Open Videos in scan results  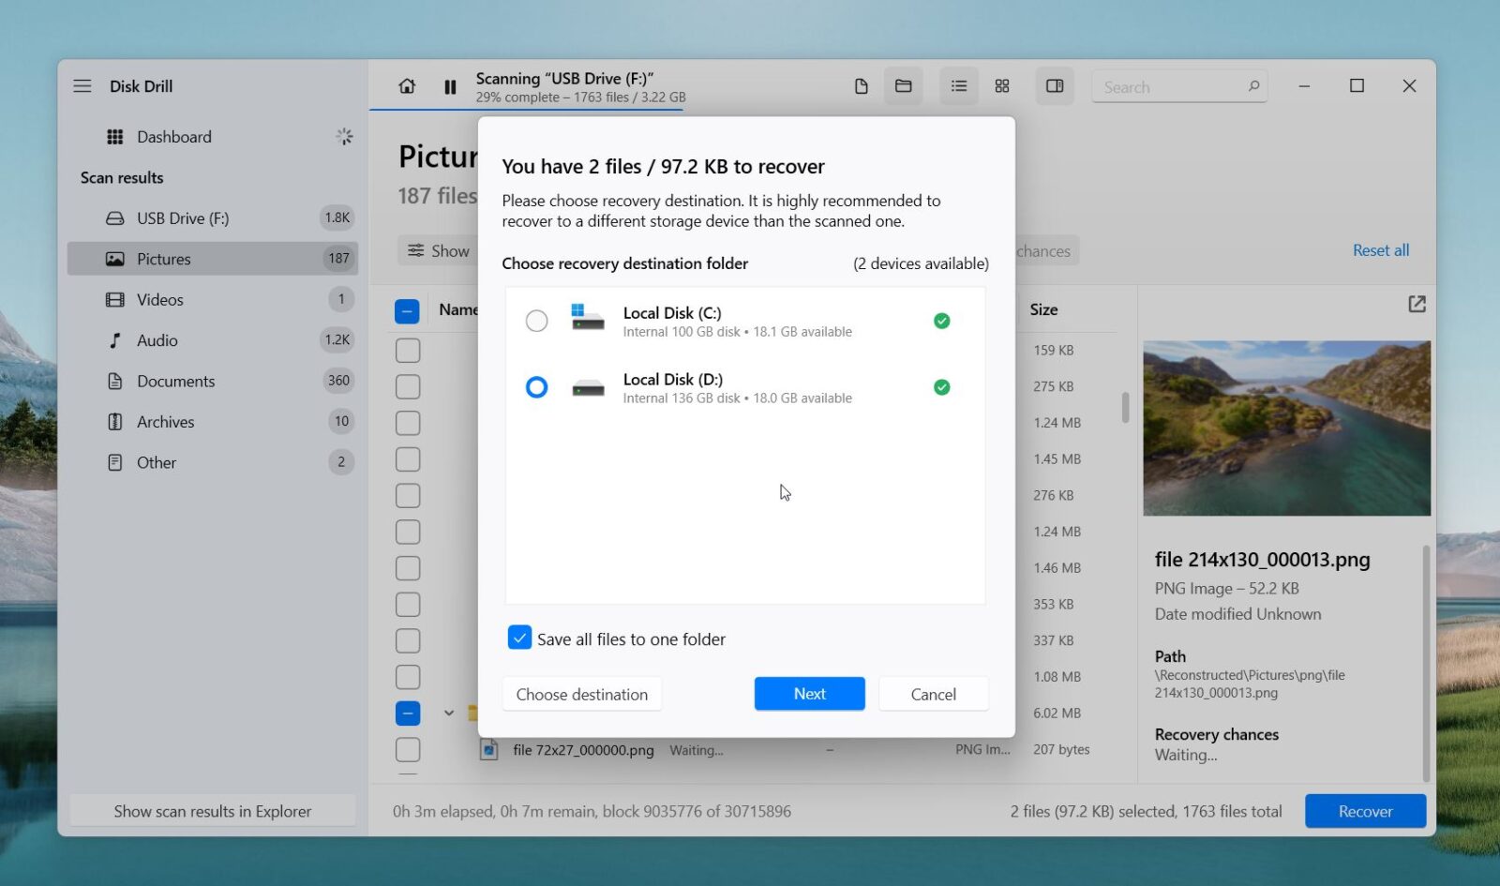click(160, 300)
